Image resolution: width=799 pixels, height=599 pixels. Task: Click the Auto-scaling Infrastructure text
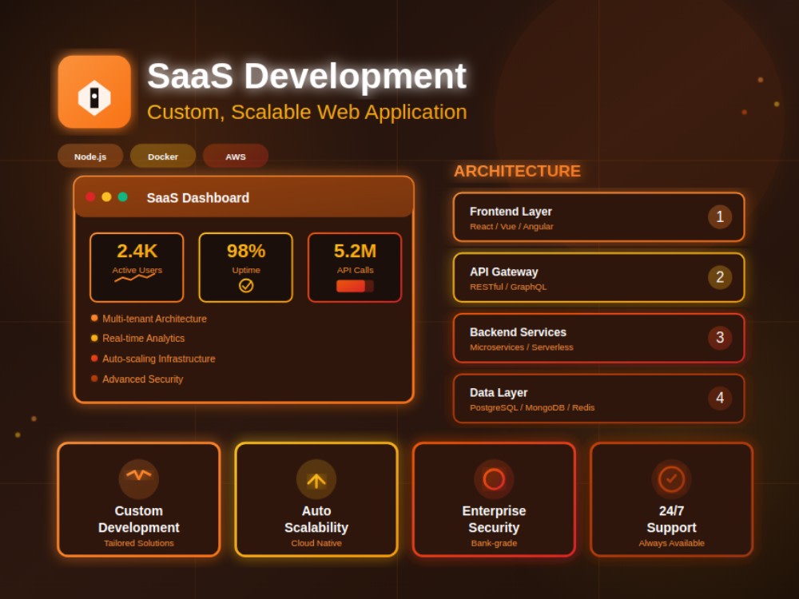pyautogui.click(x=159, y=359)
